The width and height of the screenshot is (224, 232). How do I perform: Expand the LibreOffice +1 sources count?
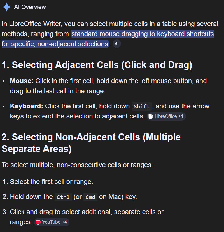[181, 116]
